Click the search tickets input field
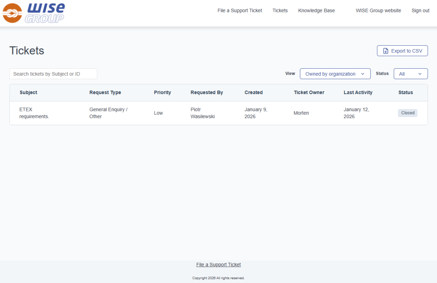The height and width of the screenshot is (283, 437). pos(53,74)
